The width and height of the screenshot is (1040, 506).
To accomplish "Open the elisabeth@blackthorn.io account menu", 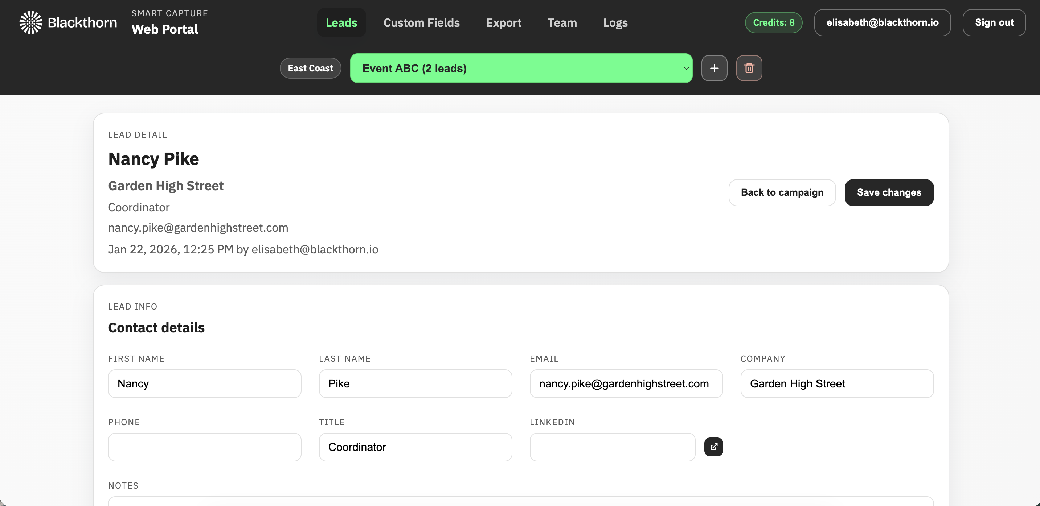I will [x=883, y=22].
